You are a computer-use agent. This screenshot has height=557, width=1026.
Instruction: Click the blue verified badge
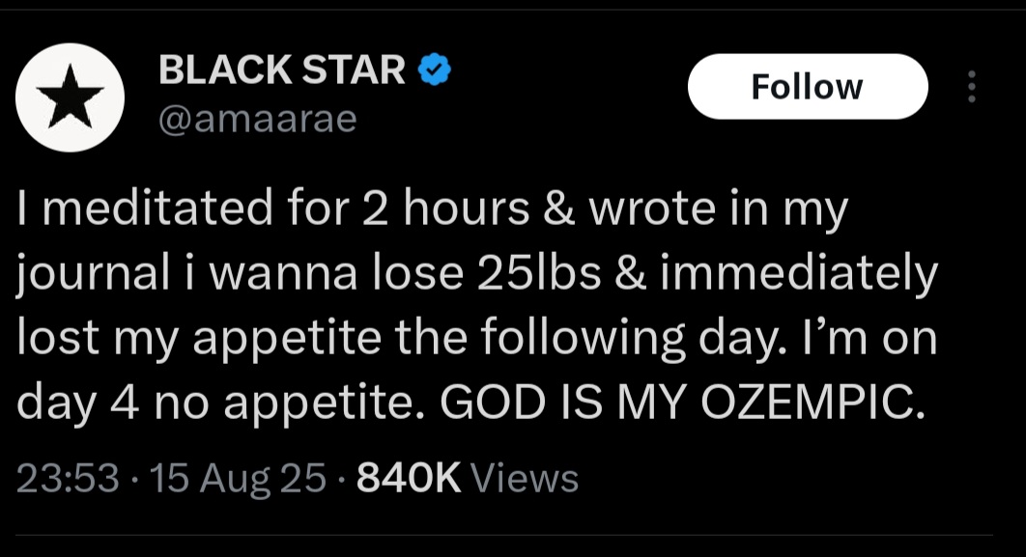click(x=434, y=70)
